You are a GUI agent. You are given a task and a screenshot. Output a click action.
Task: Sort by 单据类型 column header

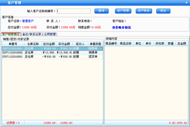(95, 44)
